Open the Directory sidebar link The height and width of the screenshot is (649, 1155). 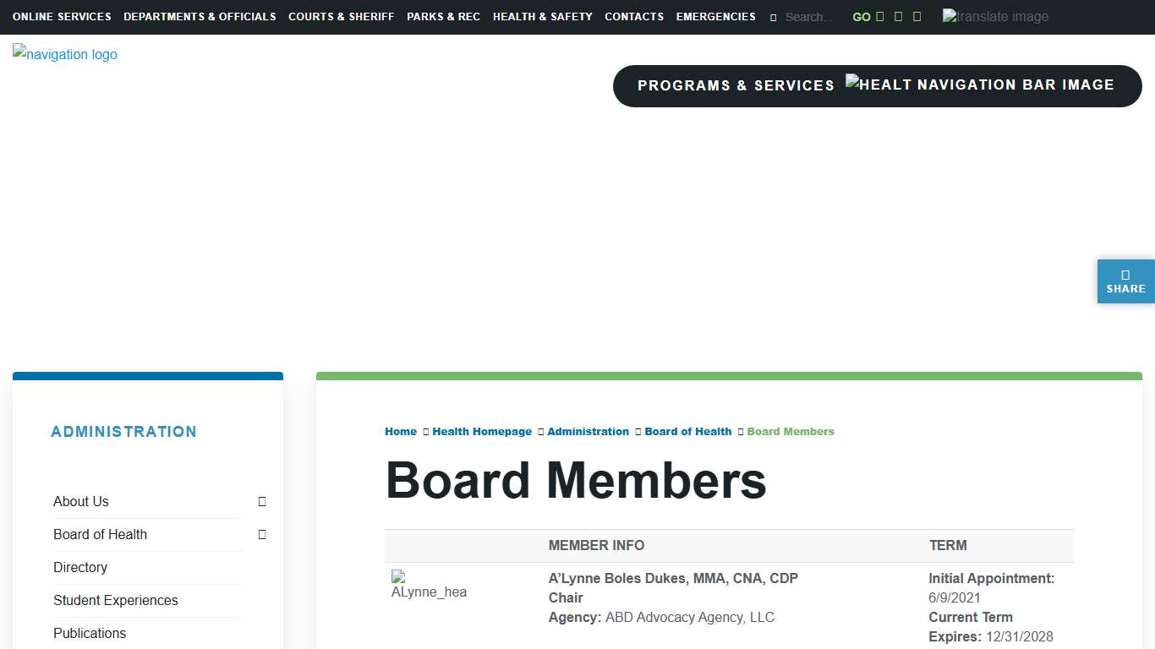point(80,568)
